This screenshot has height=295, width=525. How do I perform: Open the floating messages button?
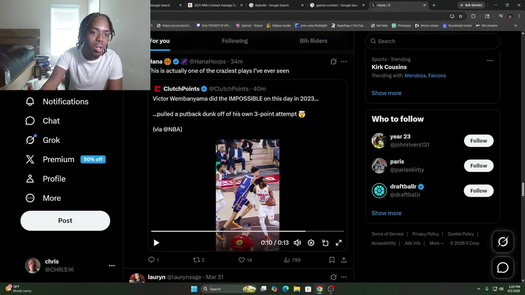503,268
